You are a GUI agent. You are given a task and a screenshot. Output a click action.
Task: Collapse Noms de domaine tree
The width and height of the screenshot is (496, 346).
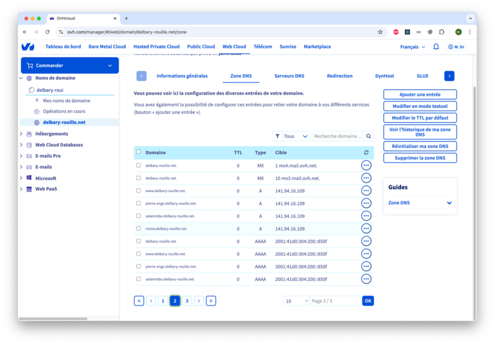(21, 78)
